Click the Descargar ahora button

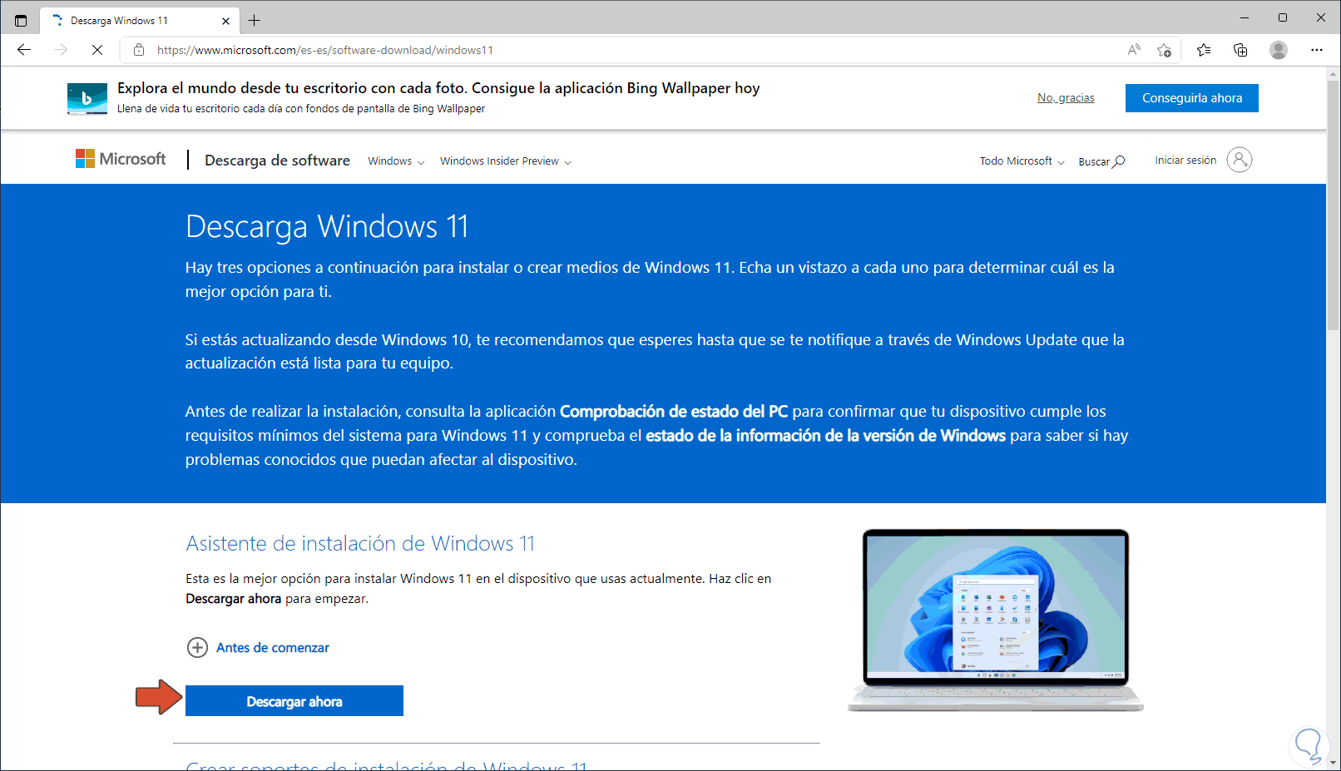[294, 700]
